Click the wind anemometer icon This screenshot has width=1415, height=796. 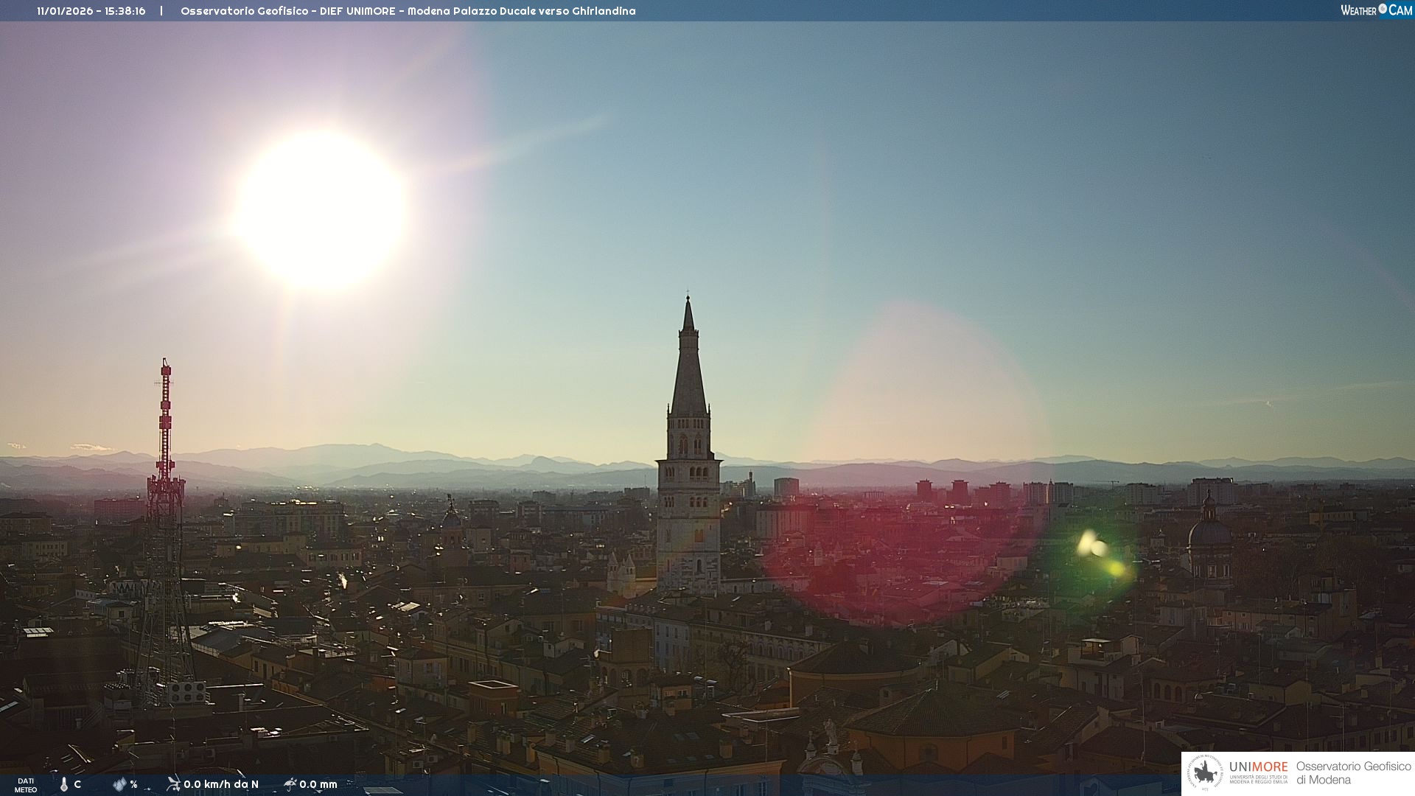[x=173, y=783]
